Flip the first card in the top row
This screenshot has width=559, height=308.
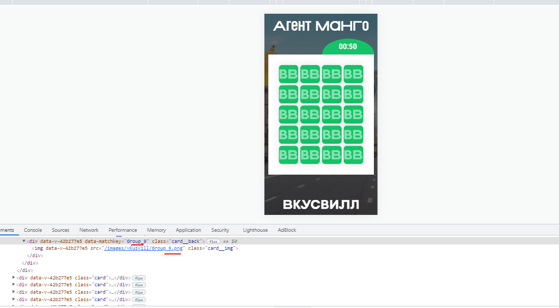click(x=288, y=74)
